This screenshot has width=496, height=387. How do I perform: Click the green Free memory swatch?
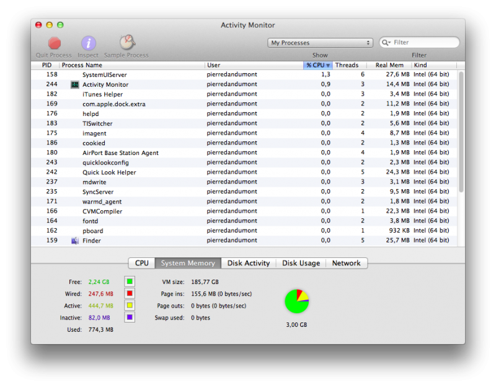tap(130, 282)
